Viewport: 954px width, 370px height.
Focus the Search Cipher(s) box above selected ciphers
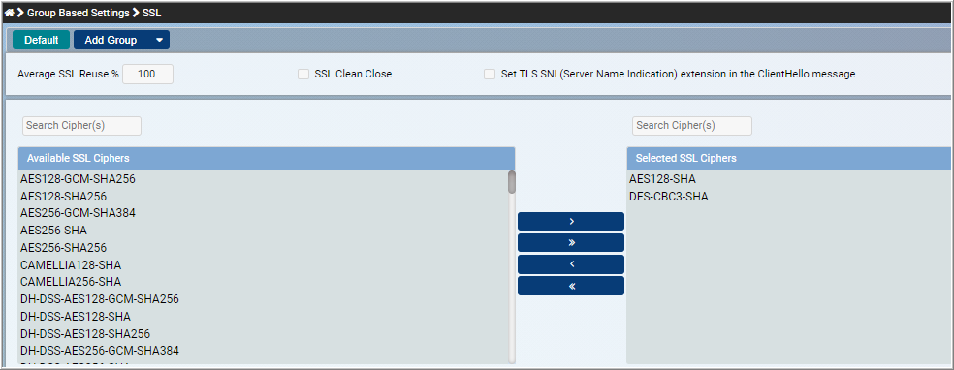[x=692, y=126]
